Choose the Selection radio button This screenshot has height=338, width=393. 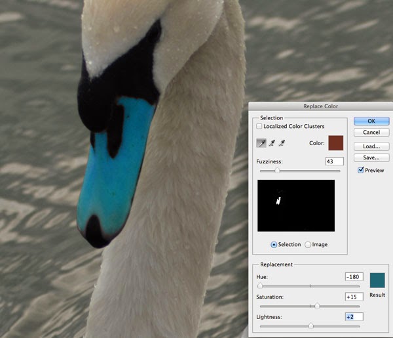point(274,245)
